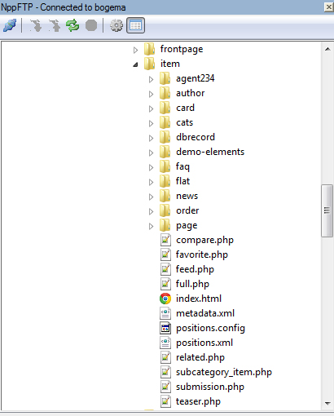Click the scroll down arrow
Screen dimensions: 334x416
pyautogui.click(x=327, y=404)
